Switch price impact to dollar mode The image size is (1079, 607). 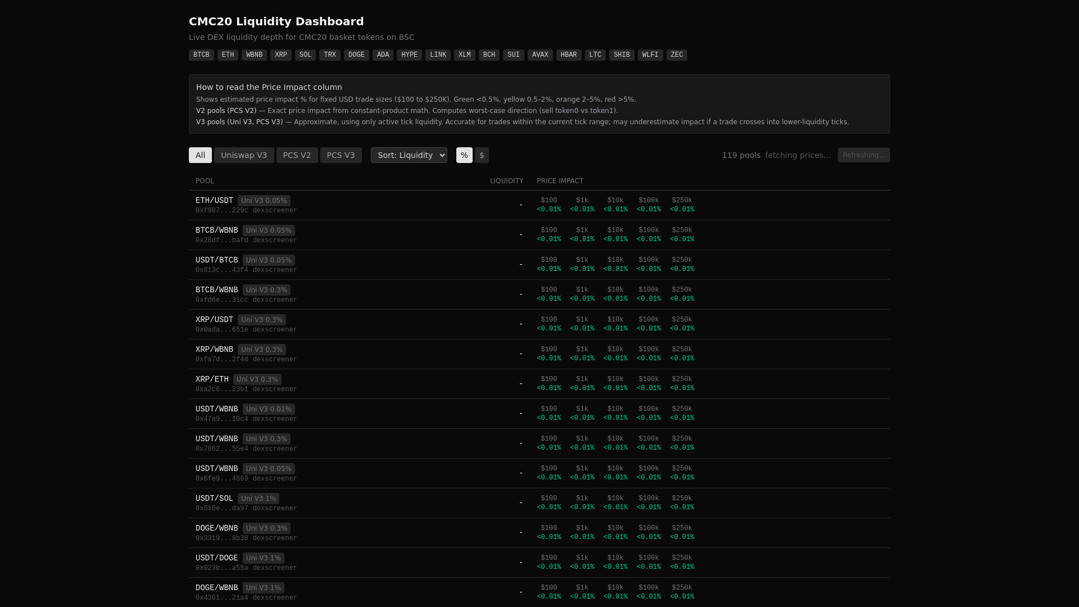(x=482, y=155)
